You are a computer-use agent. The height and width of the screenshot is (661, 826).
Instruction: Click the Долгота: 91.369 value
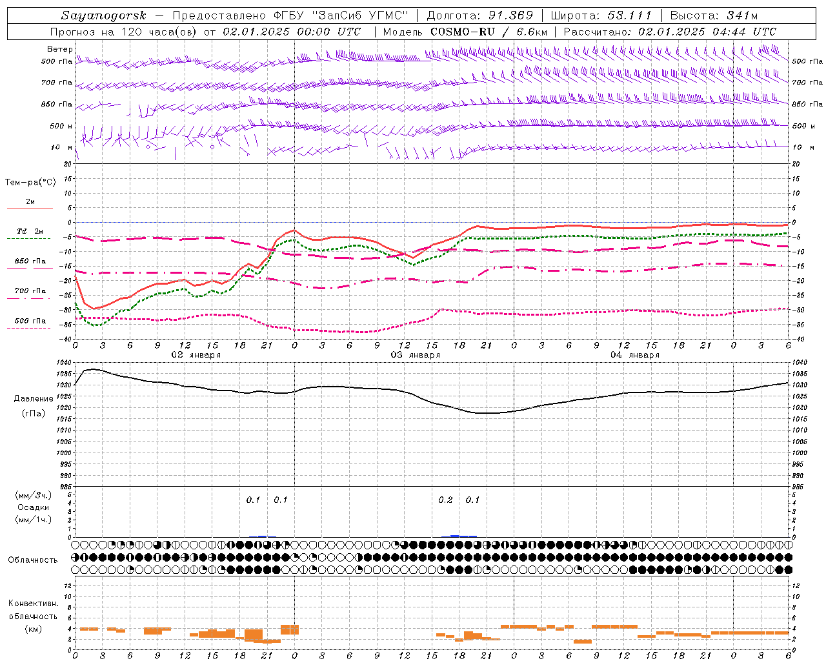480,15
